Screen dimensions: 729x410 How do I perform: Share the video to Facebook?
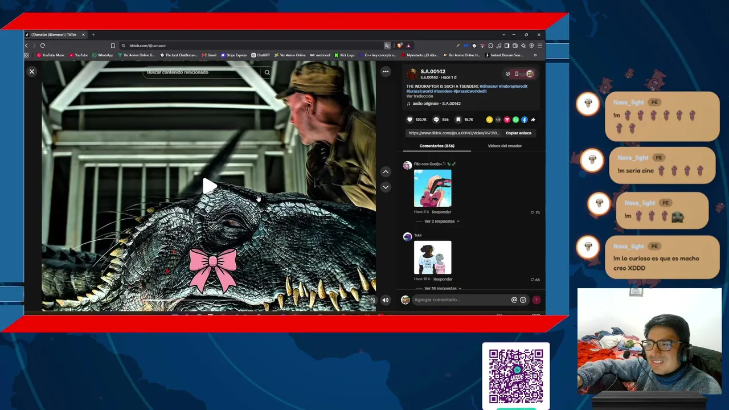click(x=524, y=120)
